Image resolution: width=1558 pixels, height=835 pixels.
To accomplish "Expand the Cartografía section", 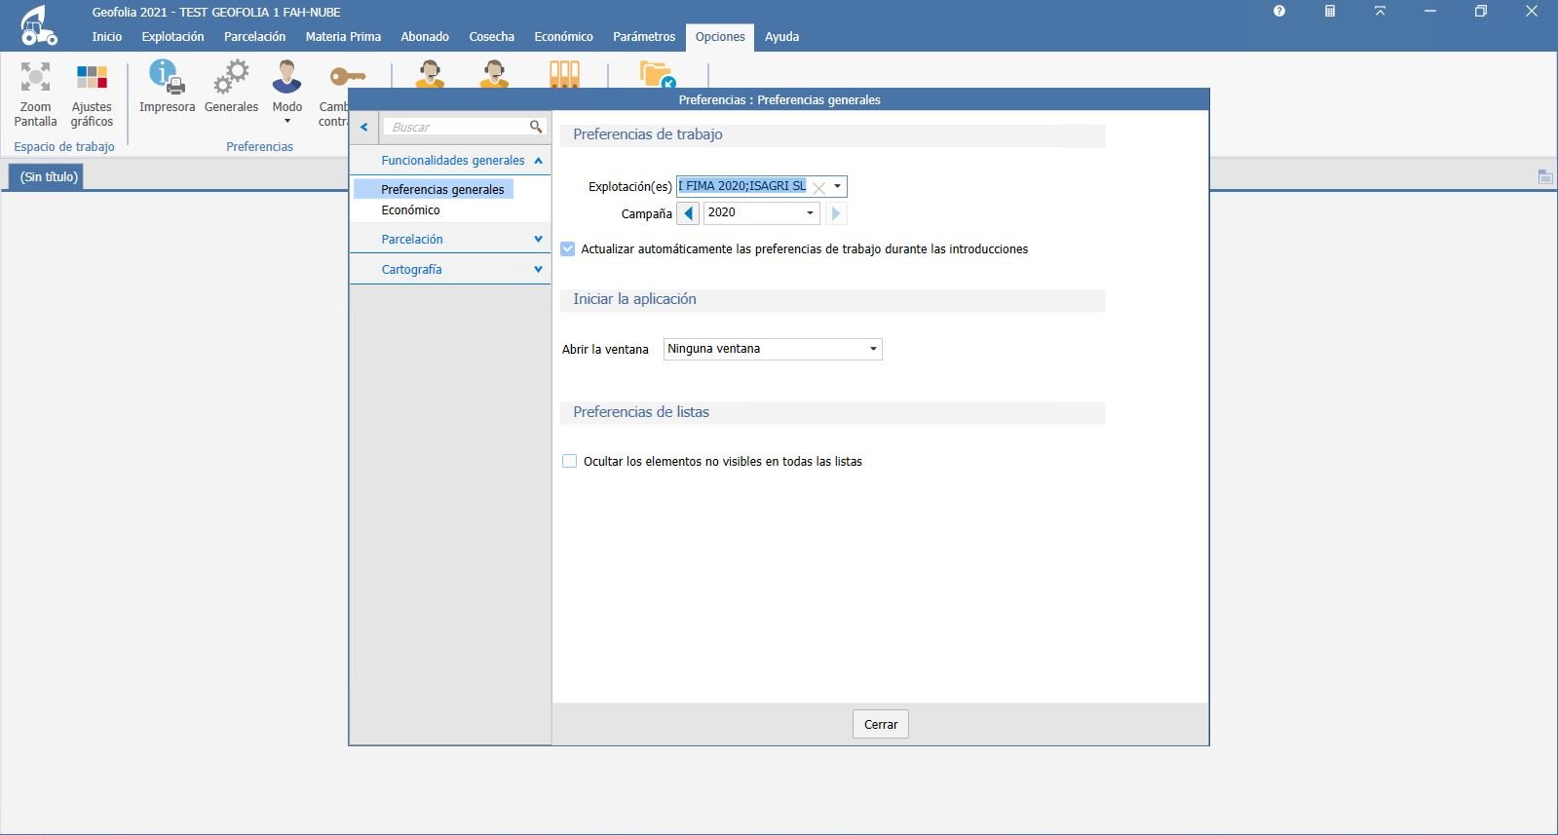I will pyautogui.click(x=538, y=269).
